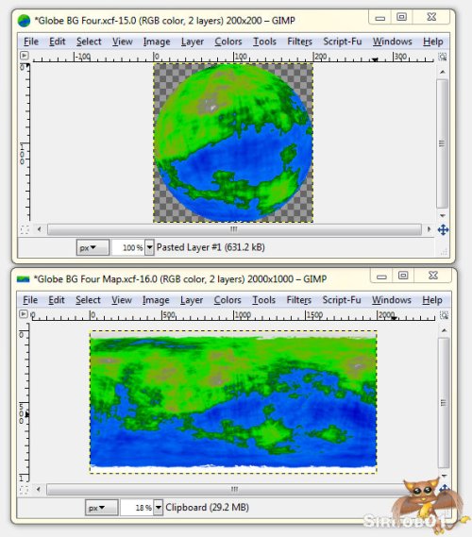Open Tools menu in Globe BG Four window
Screen dimensions: 472x537
(264, 42)
